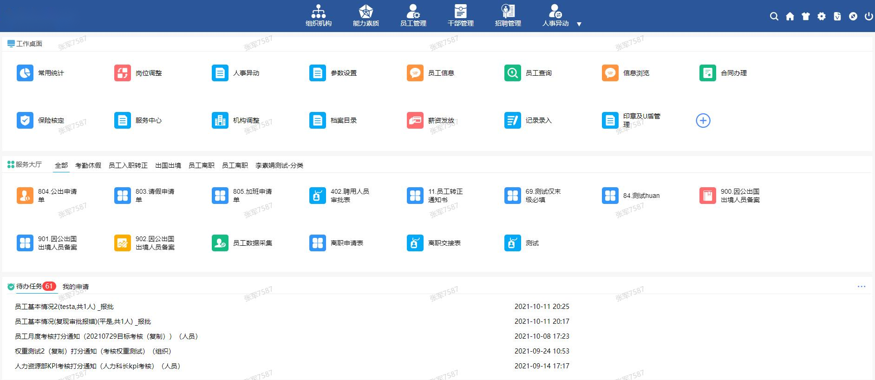Open the 人力资源部KPI考核打分通知 task
875x380 pixels.
click(98, 366)
